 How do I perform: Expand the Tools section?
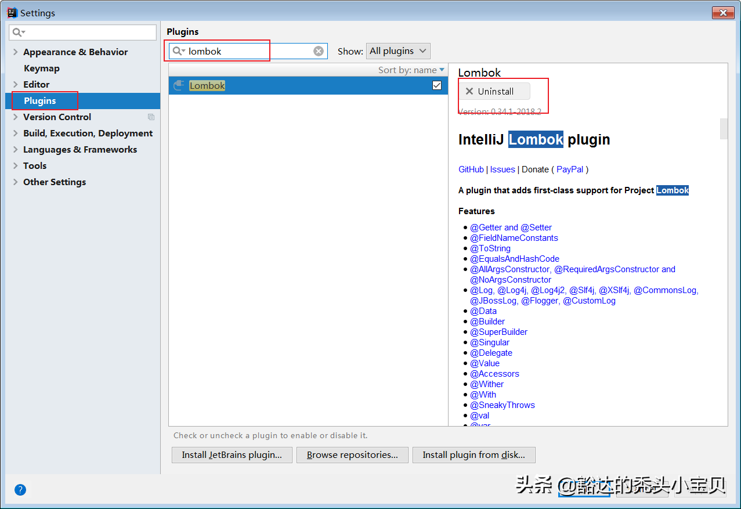pyautogui.click(x=15, y=166)
